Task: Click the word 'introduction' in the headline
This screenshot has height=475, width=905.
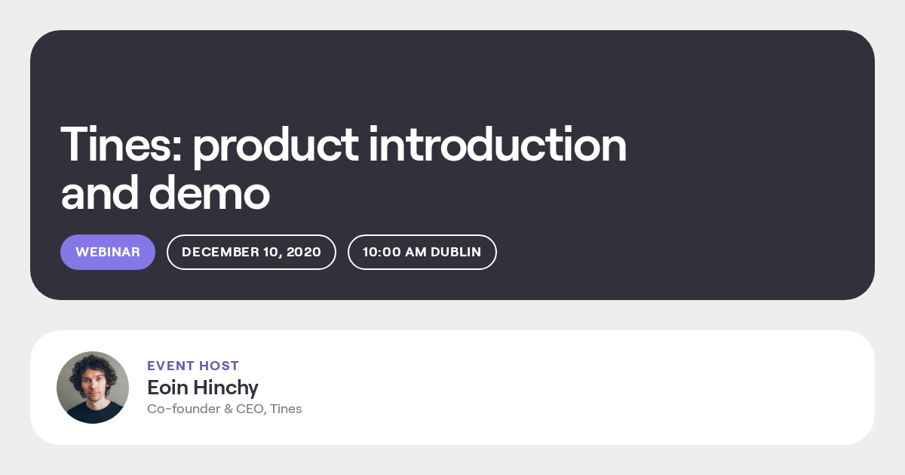Action: pyautogui.click(x=498, y=145)
